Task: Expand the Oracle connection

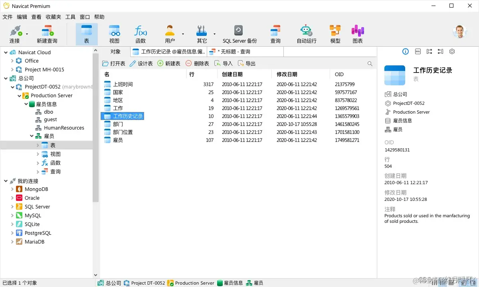Action: pos(13,198)
